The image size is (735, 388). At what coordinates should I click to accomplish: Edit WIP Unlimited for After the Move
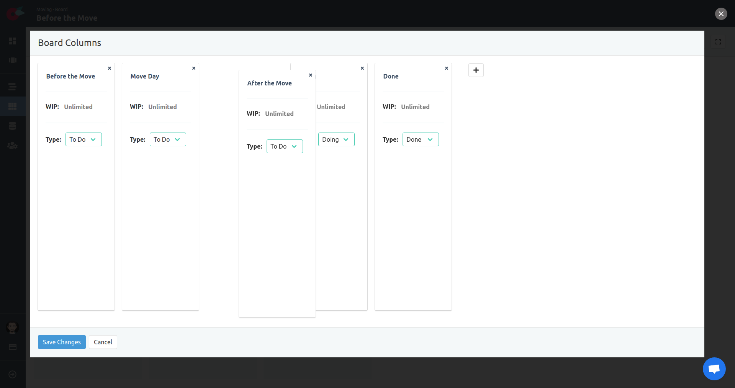(x=279, y=114)
